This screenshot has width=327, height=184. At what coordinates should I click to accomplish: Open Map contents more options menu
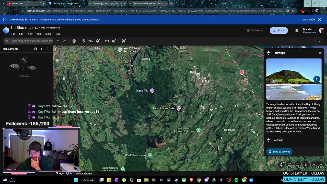(x=48, y=49)
